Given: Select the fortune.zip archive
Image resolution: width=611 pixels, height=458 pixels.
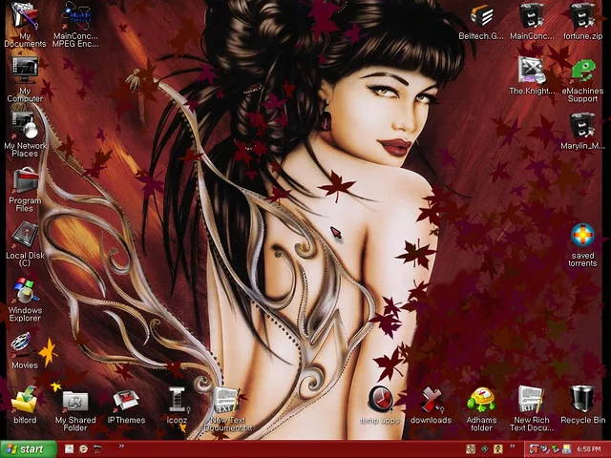Looking at the screenshot, I should pyautogui.click(x=582, y=16).
